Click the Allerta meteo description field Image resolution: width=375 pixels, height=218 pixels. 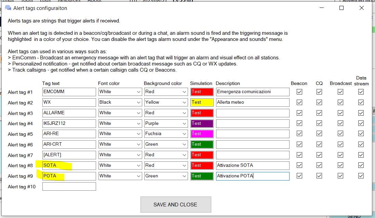(253, 102)
